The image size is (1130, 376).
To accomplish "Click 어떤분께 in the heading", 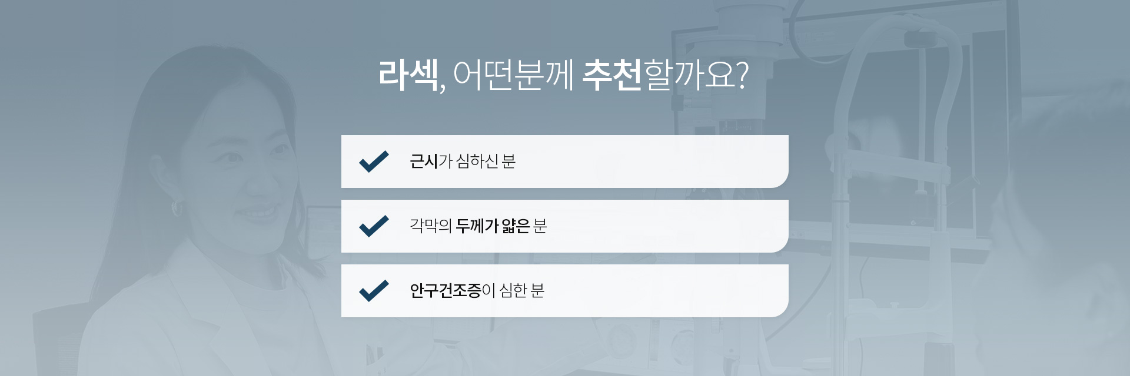I will [513, 75].
